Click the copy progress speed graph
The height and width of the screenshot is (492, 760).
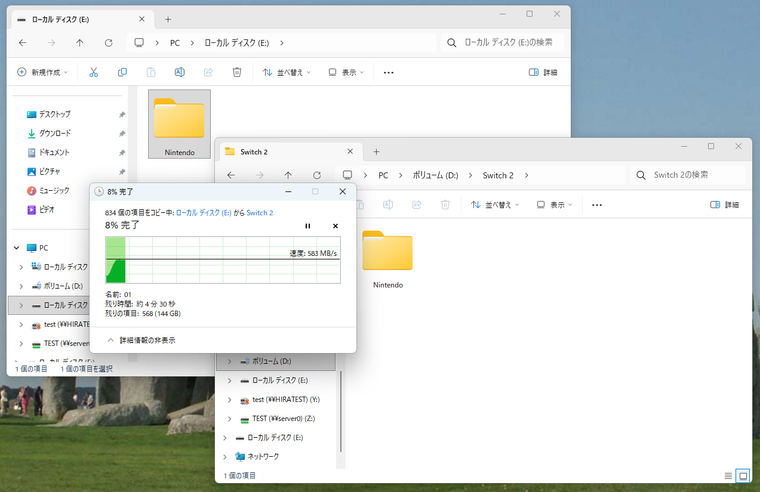point(223,260)
